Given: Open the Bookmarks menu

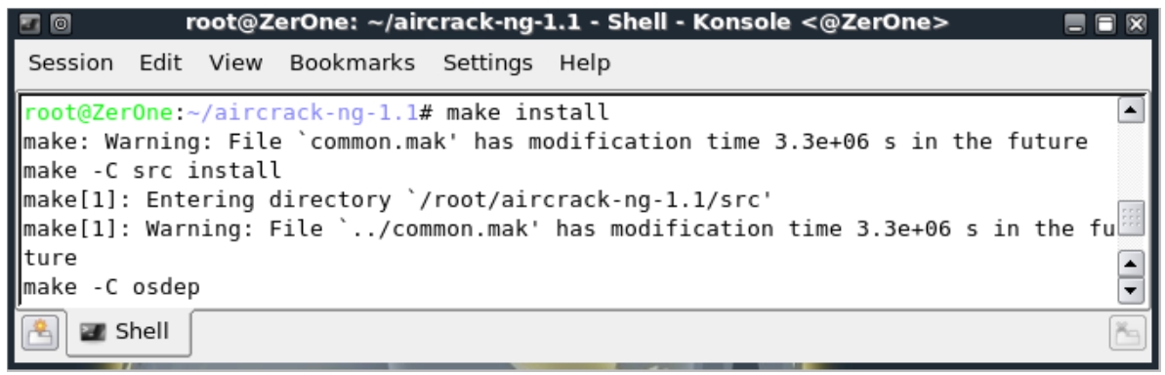Looking at the screenshot, I should pyautogui.click(x=353, y=63).
